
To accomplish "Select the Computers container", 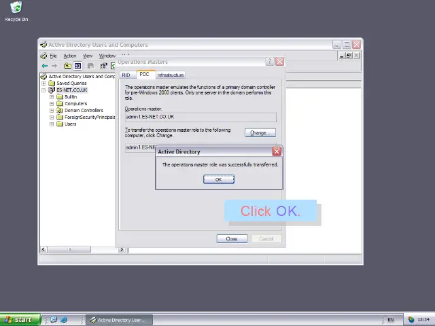I will click(x=75, y=104).
